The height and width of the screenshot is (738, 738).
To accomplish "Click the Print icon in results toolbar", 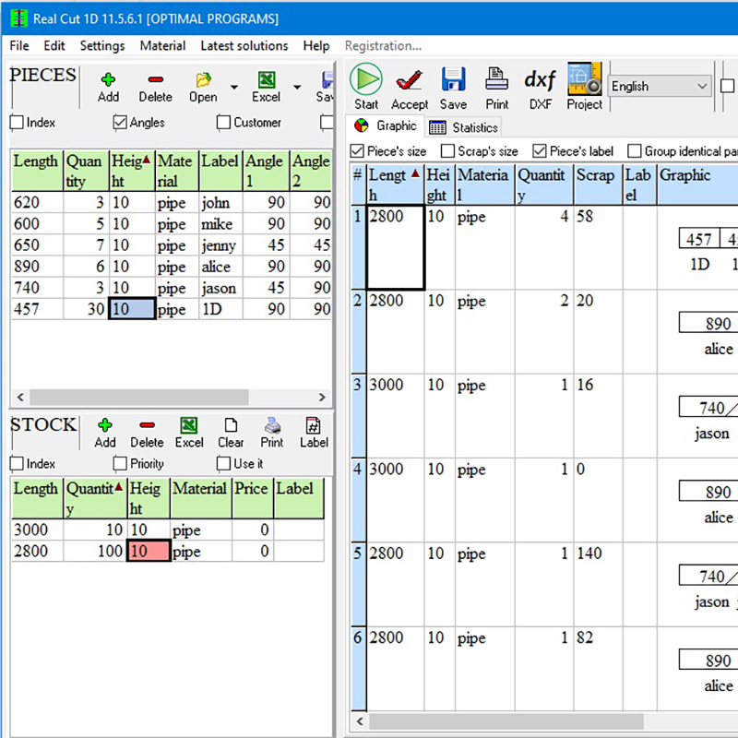I will pos(496,79).
